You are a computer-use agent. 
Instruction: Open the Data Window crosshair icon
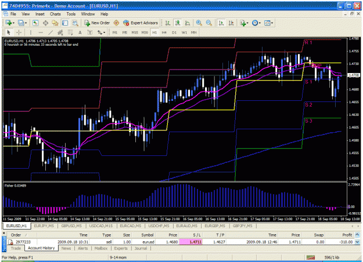tap(45, 23)
